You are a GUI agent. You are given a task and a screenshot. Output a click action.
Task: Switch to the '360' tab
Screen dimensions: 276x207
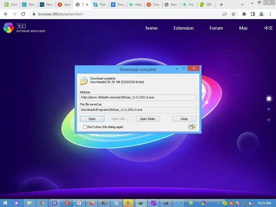pos(206,5)
